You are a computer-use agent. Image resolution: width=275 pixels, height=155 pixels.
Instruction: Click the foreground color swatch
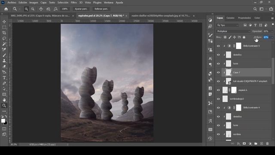coord(3,121)
